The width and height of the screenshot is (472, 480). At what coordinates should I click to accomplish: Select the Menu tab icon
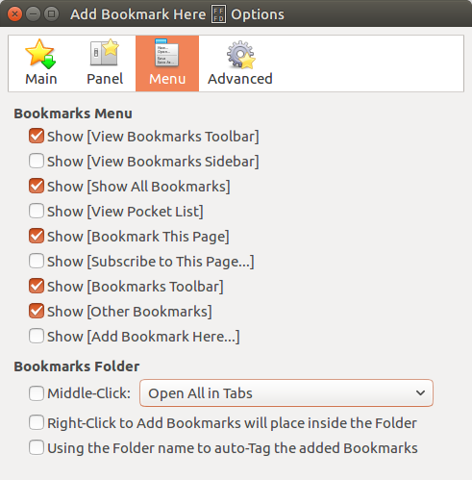166,53
